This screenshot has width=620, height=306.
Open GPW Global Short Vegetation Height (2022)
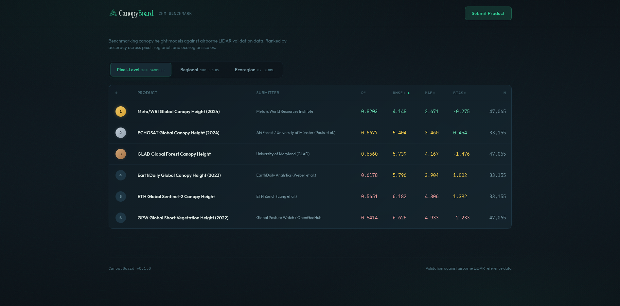pos(183,218)
